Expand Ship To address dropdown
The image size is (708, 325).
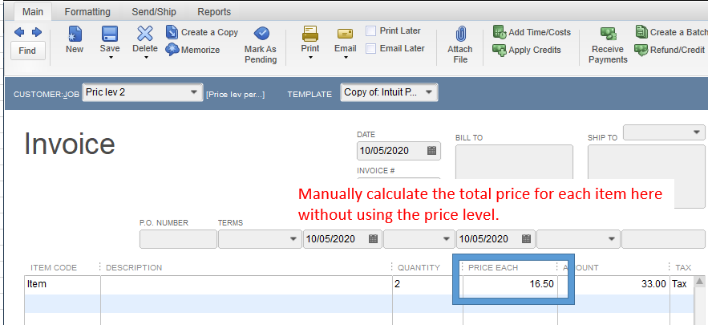click(695, 132)
